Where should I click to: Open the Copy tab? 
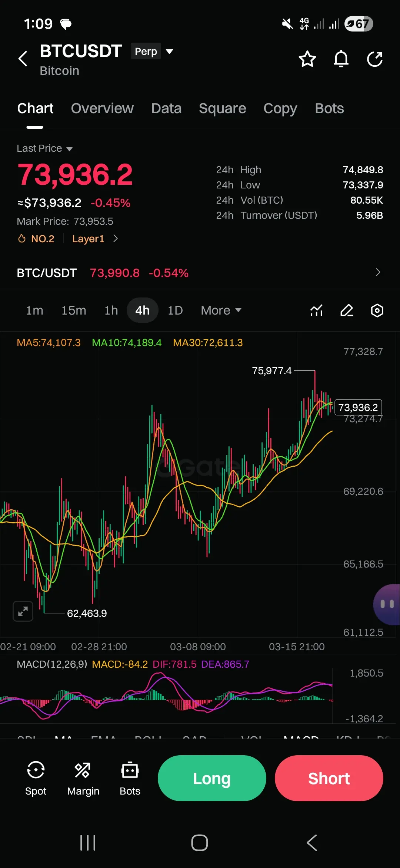[x=280, y=108]
